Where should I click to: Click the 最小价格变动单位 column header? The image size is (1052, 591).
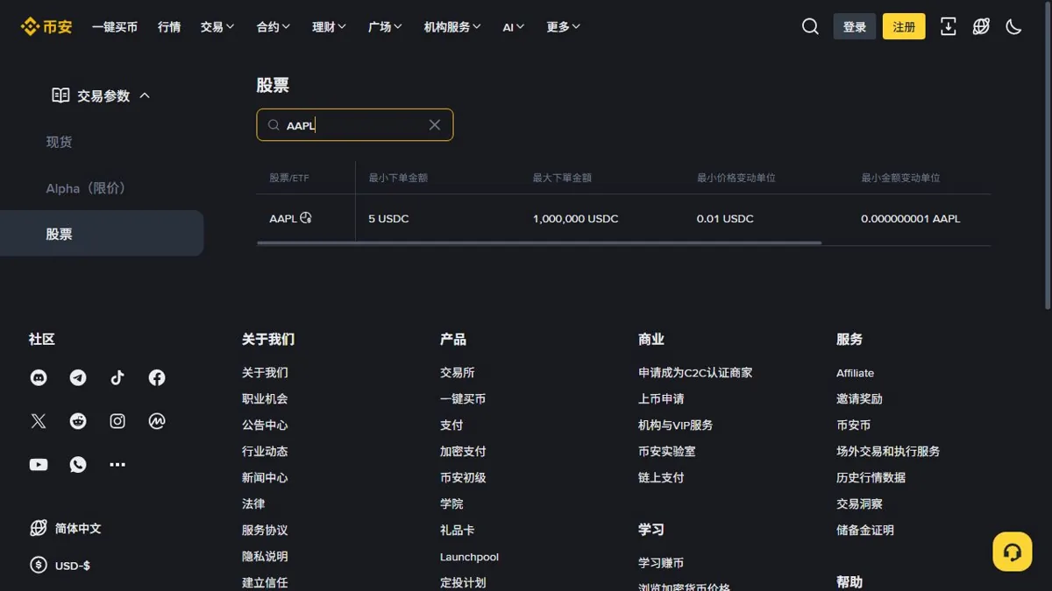[736, 178]
